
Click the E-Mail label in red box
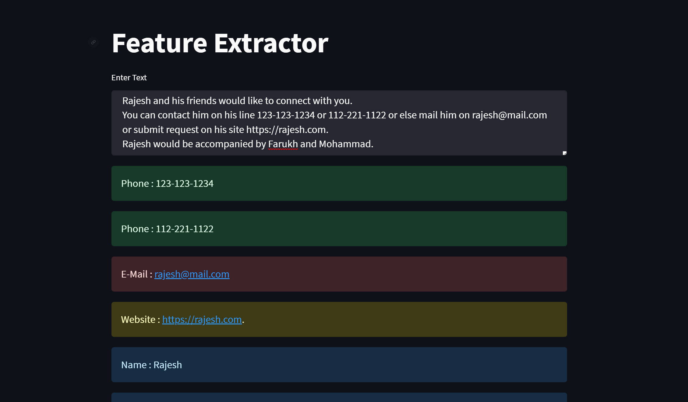click(x=134, y=274)
